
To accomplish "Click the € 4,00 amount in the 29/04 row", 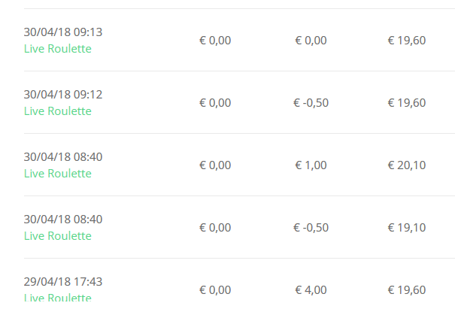I will tap(311, 290).
